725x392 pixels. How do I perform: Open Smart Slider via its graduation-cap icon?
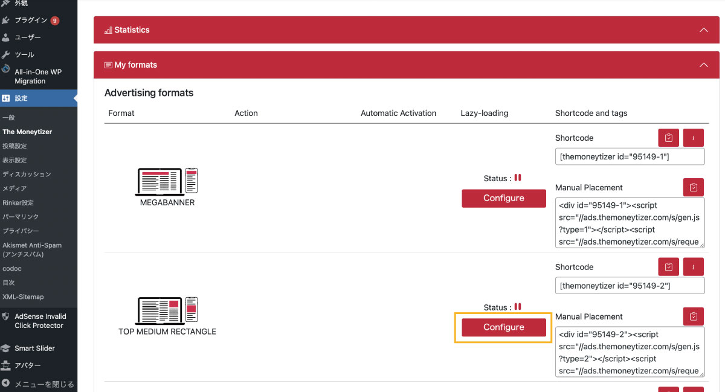pos(6,349)
